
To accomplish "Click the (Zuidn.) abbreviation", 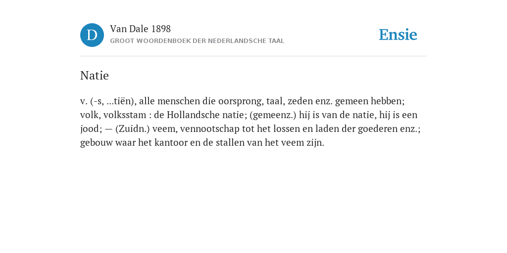I will click(133, 129).
